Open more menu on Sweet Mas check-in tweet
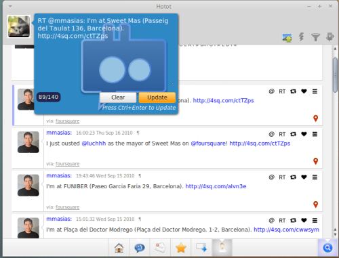Viewport: 339px width, 258px height. (x=315, y=91)
